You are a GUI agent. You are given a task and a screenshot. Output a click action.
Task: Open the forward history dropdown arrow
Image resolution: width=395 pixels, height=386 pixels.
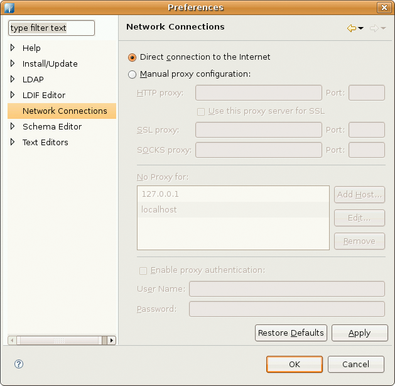click(384, 28)
